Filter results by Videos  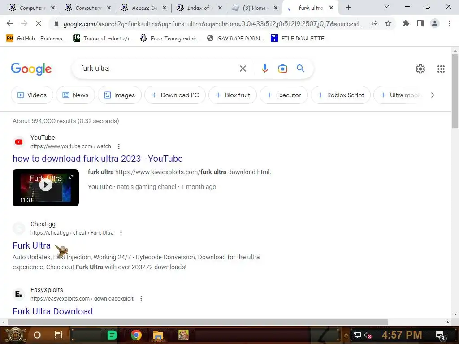pos(32,95)
